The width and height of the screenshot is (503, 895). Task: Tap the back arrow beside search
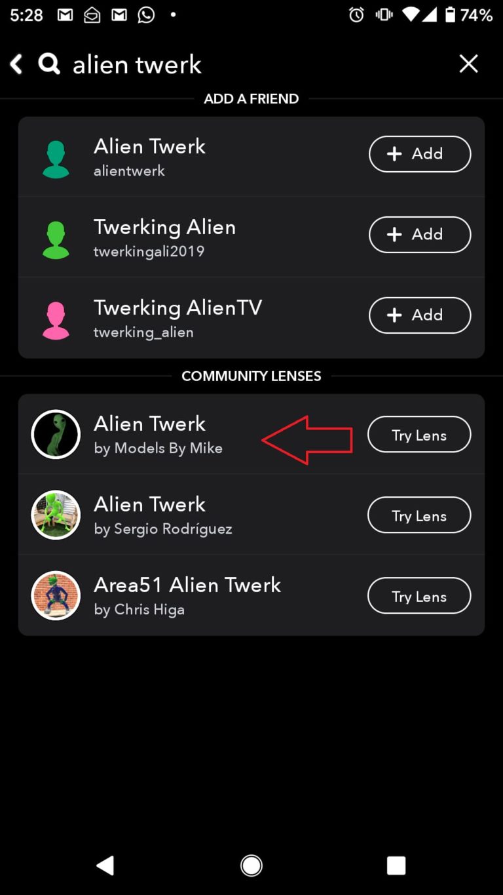[16, 64]
